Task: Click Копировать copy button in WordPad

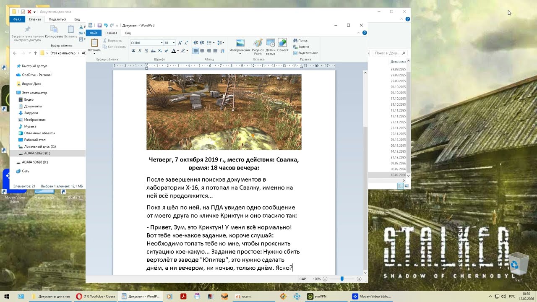Action: pos(113,47)
